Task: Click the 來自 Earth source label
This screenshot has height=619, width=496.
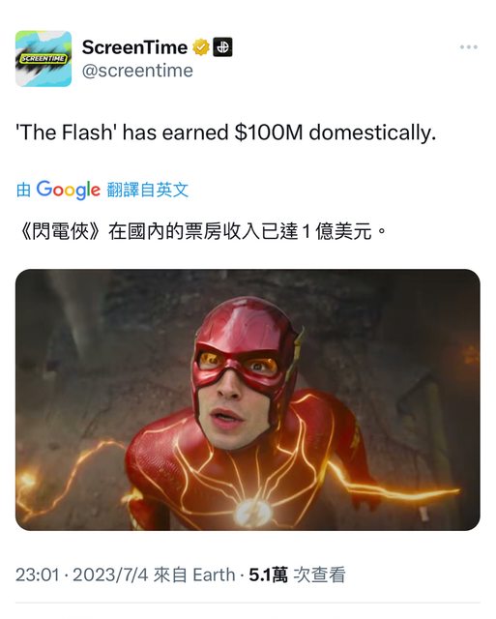Action: (194, 575)
